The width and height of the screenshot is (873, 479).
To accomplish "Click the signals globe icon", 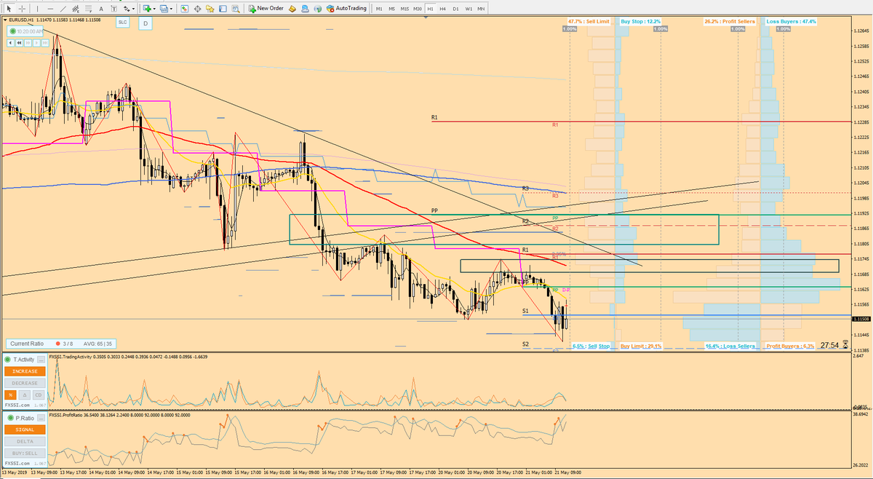I will click(317, 9).
